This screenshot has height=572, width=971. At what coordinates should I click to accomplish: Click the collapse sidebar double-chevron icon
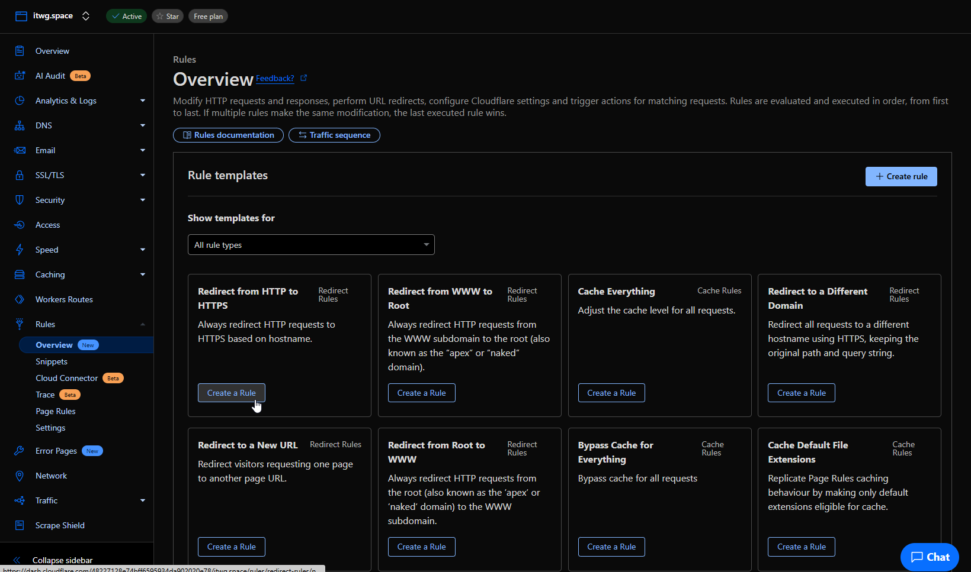click(17, 560)
